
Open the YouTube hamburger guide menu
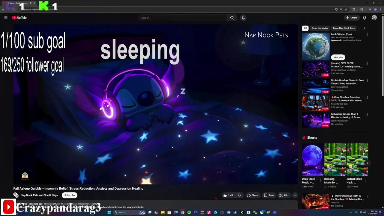[x=6, y=18]
